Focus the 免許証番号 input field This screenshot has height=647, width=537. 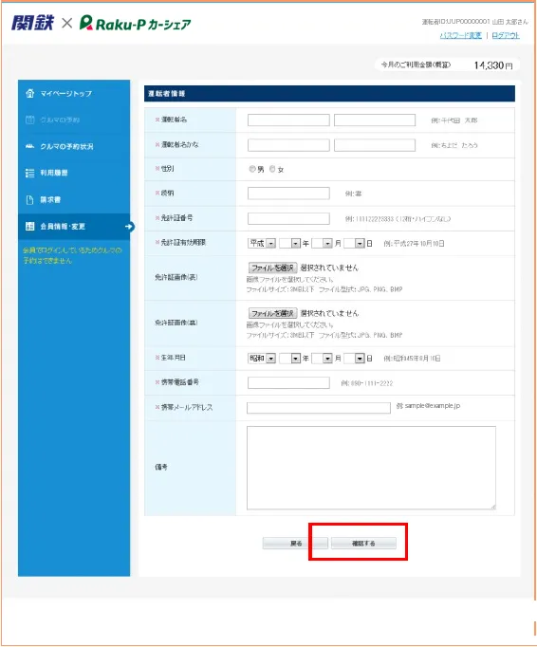pos(288,219)
